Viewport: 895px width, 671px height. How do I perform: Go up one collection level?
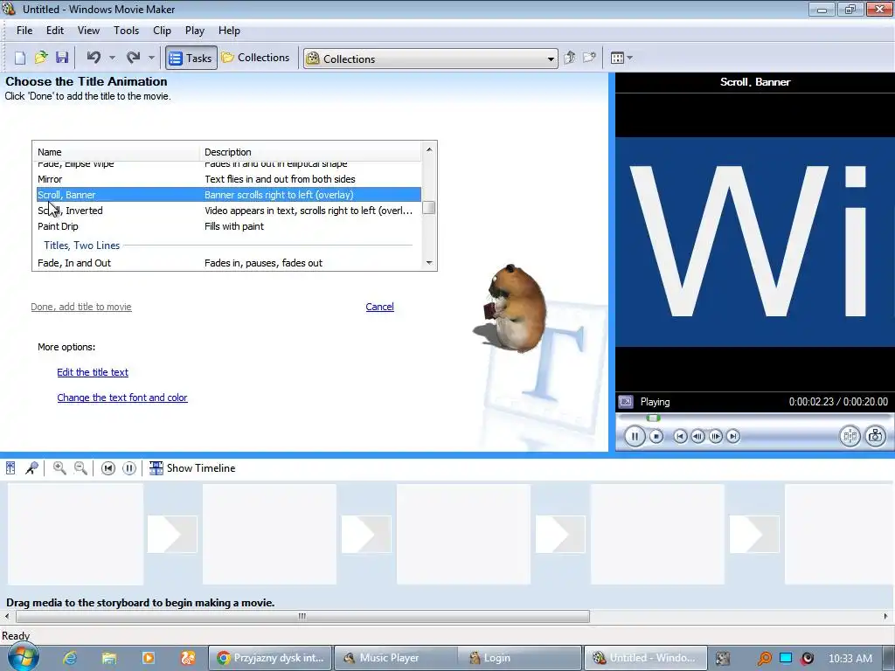[570, 58]
